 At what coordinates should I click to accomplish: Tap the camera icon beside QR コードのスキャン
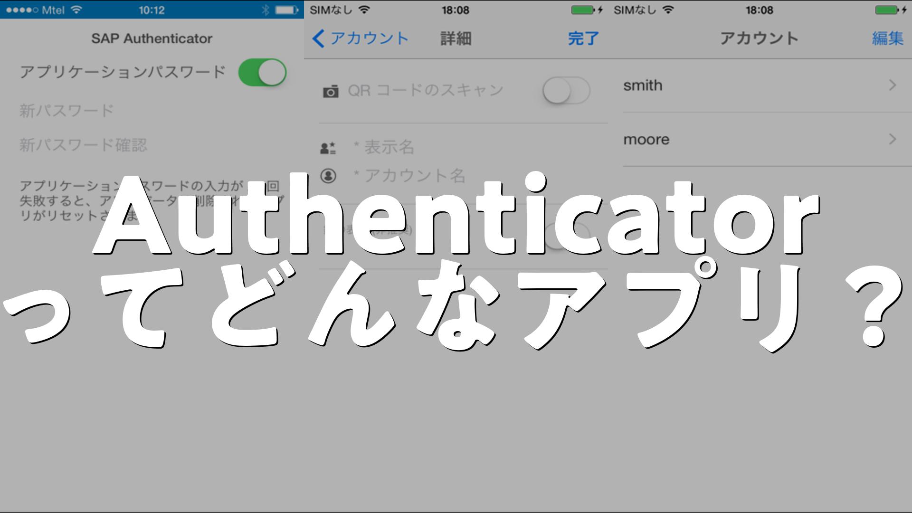(x=331, y=91)
